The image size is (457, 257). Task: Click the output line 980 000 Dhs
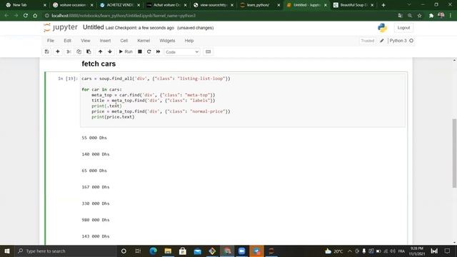[x=96, y=220]
